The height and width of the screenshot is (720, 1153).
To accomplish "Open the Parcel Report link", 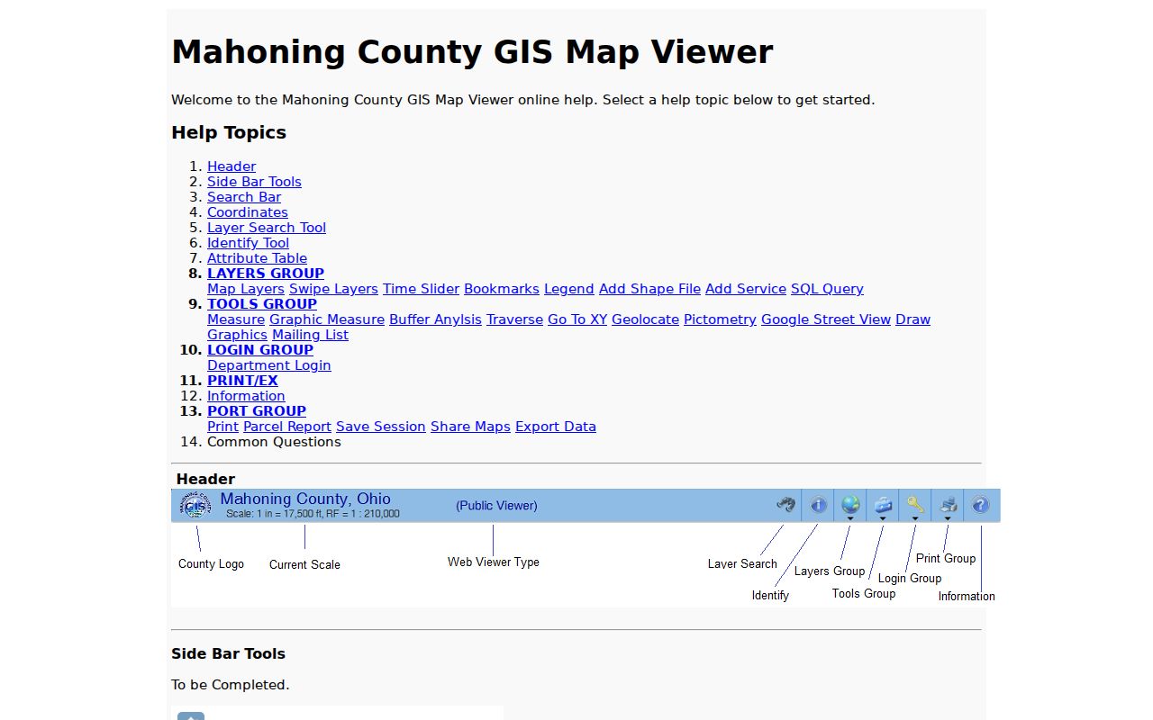I will pos(287,427).
